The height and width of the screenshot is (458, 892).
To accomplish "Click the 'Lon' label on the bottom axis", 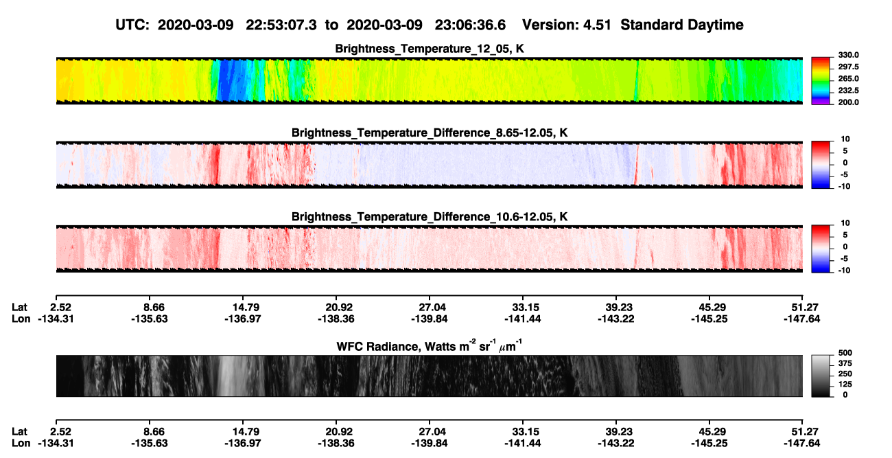I will (x=21, y=443).
